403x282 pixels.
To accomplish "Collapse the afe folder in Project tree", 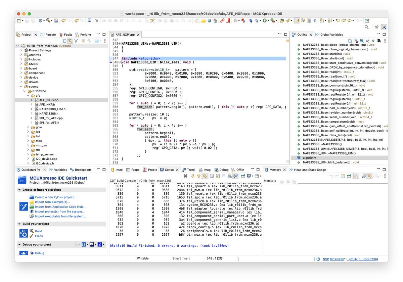I will tap(28, 96).
